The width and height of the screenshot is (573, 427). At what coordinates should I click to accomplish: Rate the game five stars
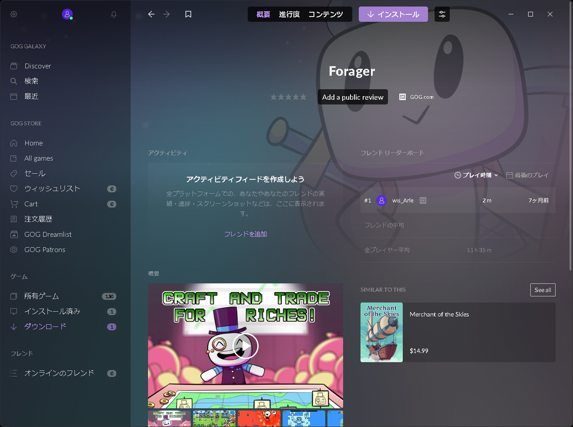tap(303, 97)
